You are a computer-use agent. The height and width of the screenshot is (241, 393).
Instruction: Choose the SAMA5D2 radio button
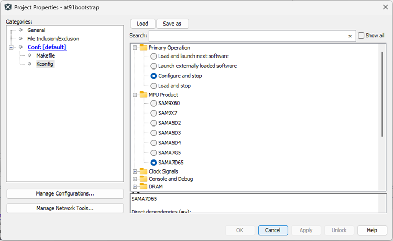154,123
